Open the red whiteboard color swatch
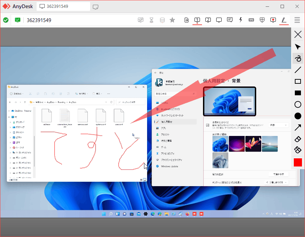Screen dimensions: 305x237 click(298, 162)
